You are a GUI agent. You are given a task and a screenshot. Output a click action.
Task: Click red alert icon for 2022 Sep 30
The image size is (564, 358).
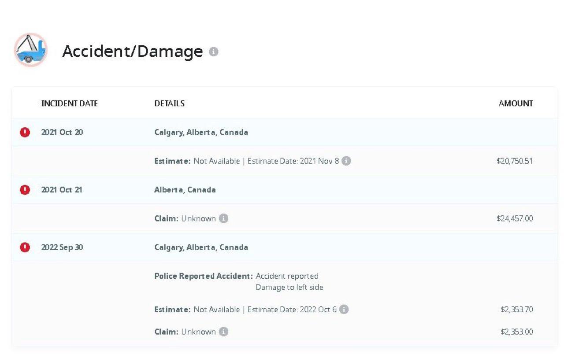pos(25,247)
